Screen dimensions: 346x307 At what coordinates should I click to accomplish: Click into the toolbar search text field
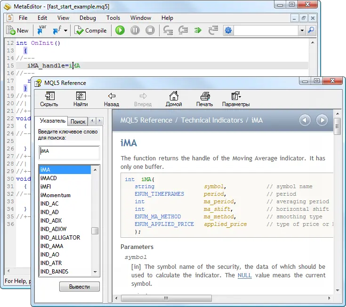(x=266, y=30)
